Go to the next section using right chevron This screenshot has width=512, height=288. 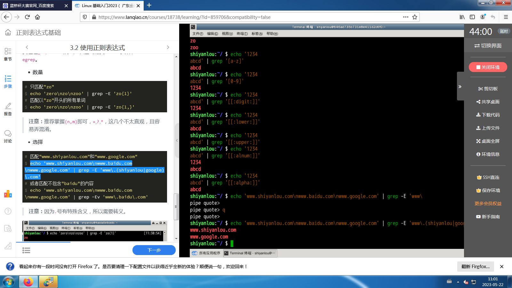coord(168,47)
